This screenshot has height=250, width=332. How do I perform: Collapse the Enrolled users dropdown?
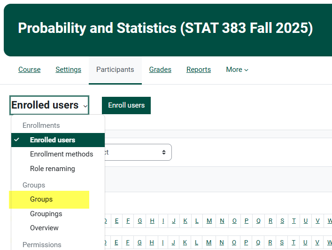49,105
